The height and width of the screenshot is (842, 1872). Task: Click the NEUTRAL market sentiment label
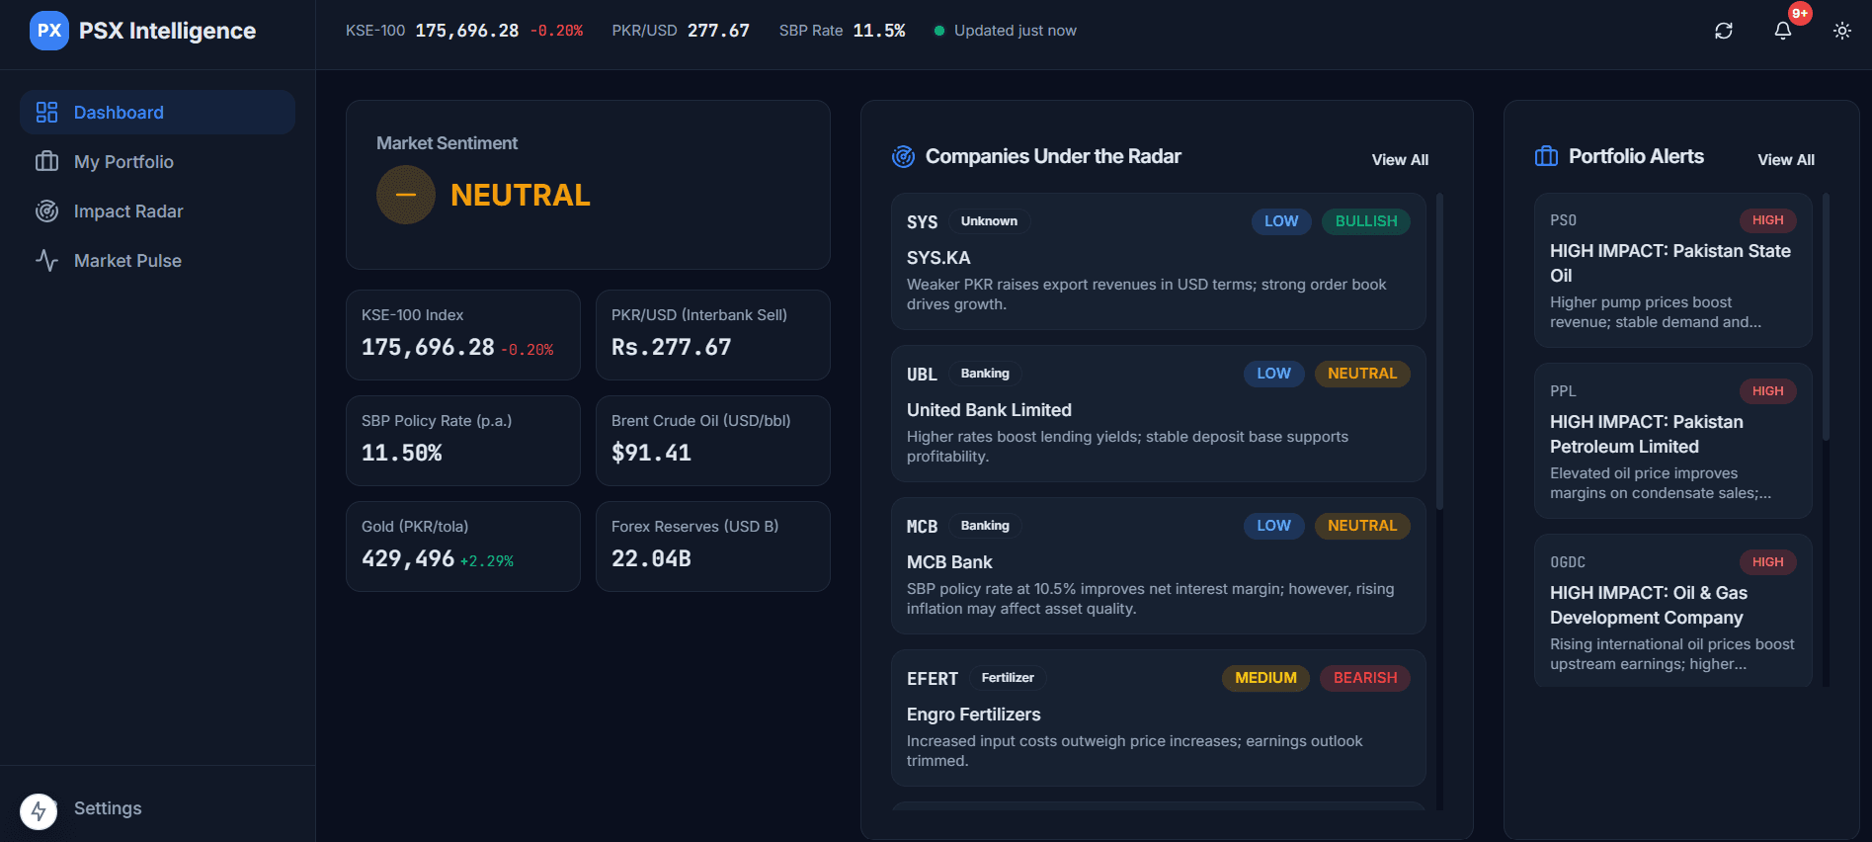[521, 195]
